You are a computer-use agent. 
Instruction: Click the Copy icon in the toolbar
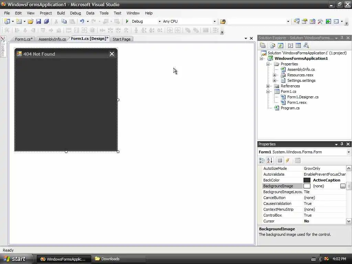(x=64, y=21)
